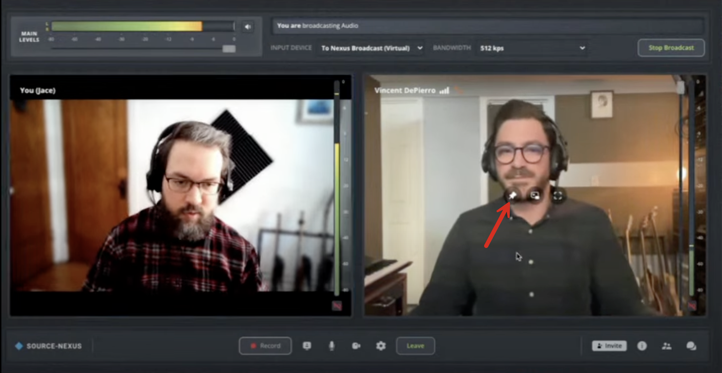This screenshot has width=722, height=373.
Task: Click the Stop Broadcast button
Action: click(671, 48)
